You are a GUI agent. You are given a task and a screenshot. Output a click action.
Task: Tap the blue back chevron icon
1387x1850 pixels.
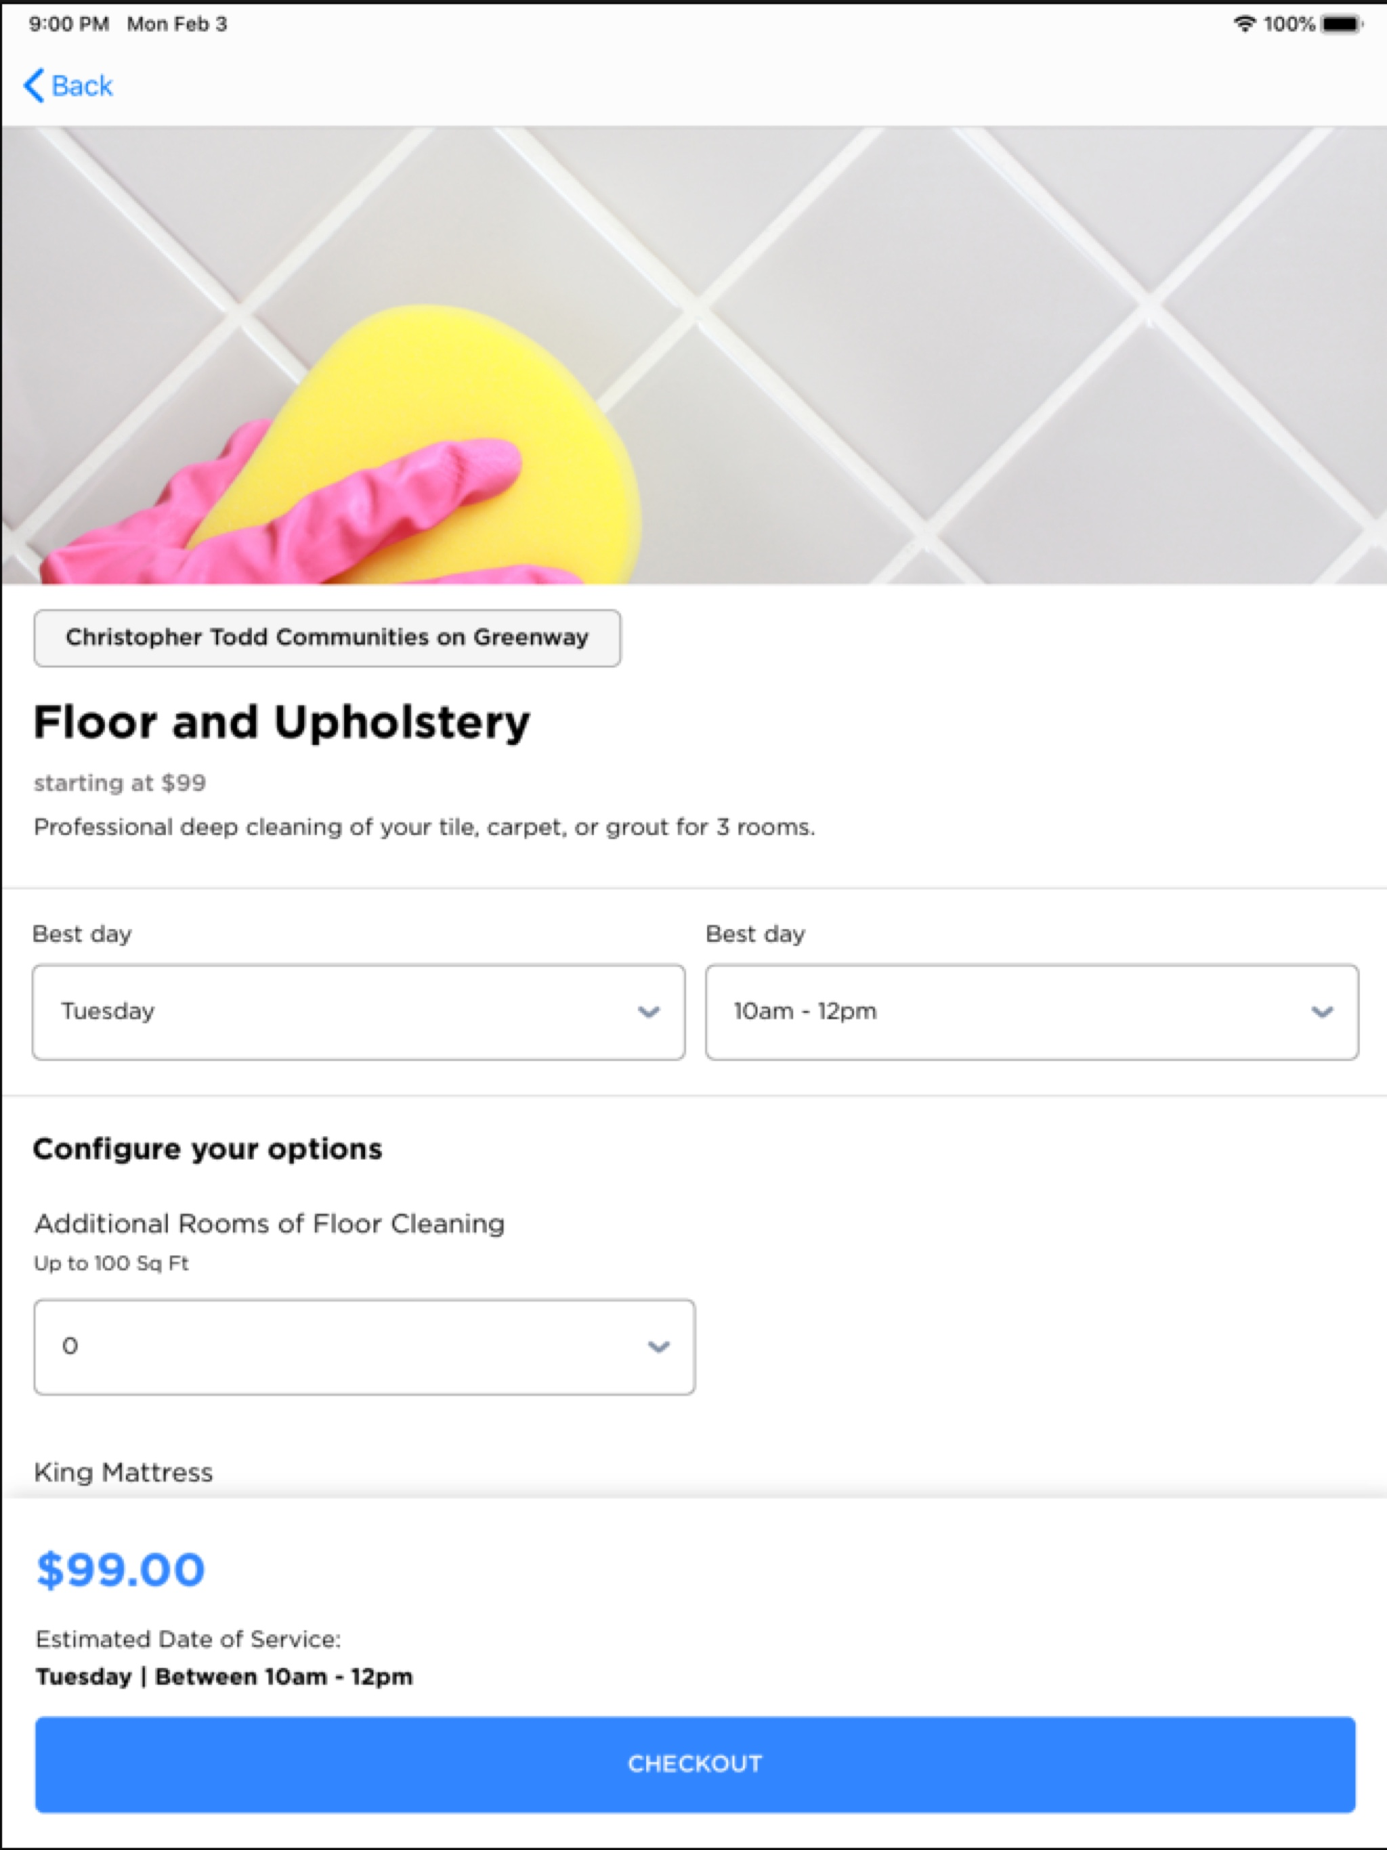pos(33,85)
